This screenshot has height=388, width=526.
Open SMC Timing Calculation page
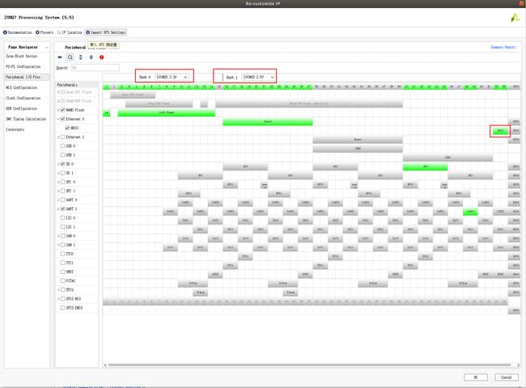(26, 119)
